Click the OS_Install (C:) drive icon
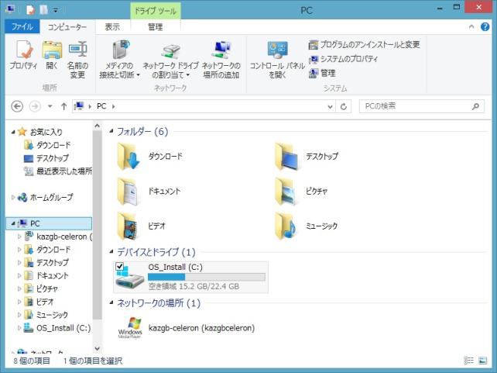 point(130,278)
